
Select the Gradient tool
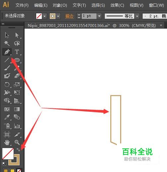pyautogui.click(x=17, y=109)
